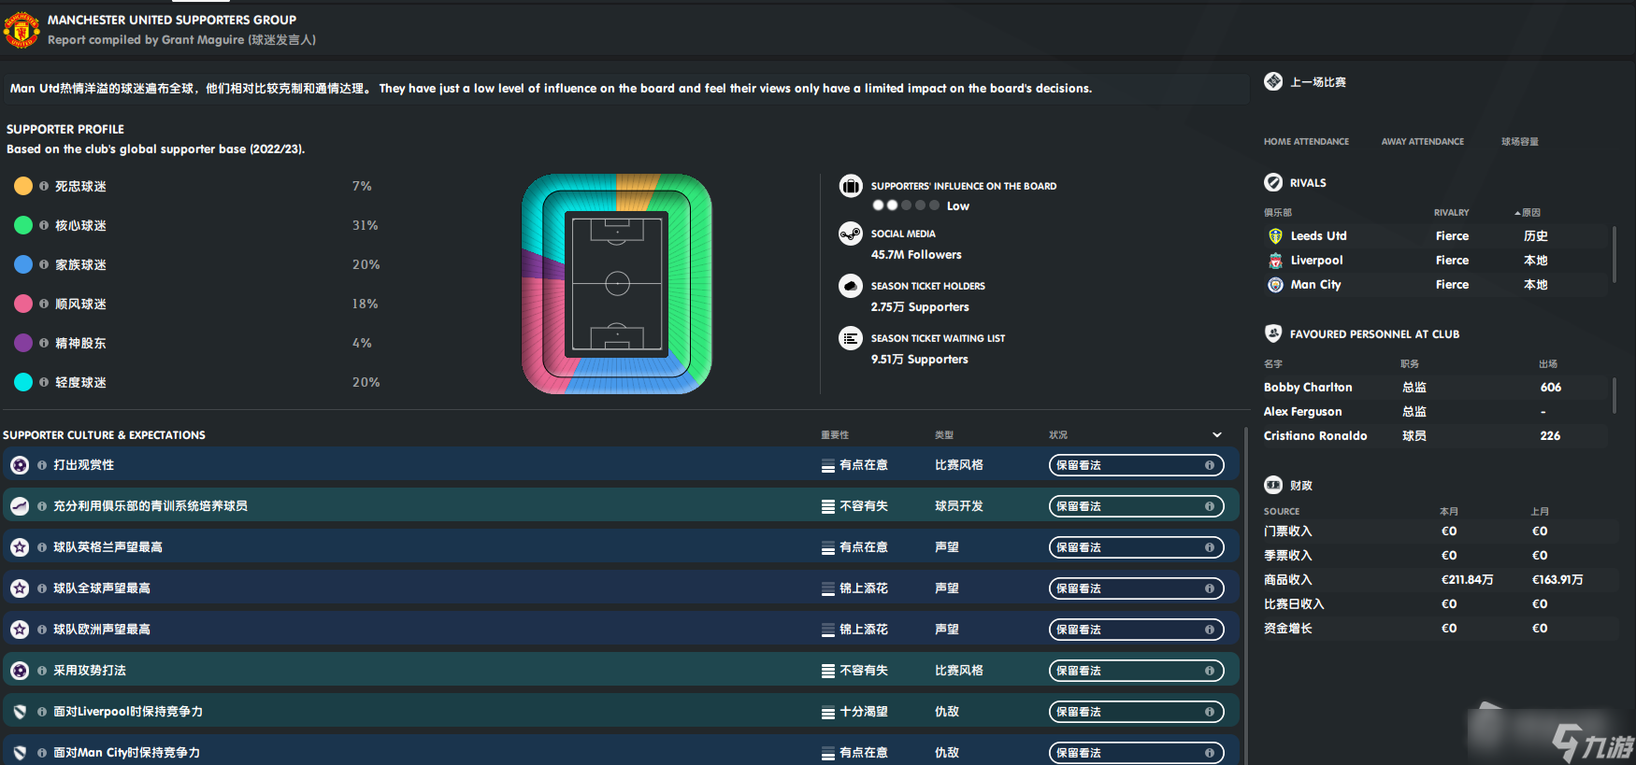The width and height of the screenshot is (1636, 765).
Task: Open info icon beside 家族球迷
Action: [x=44, y=264]
